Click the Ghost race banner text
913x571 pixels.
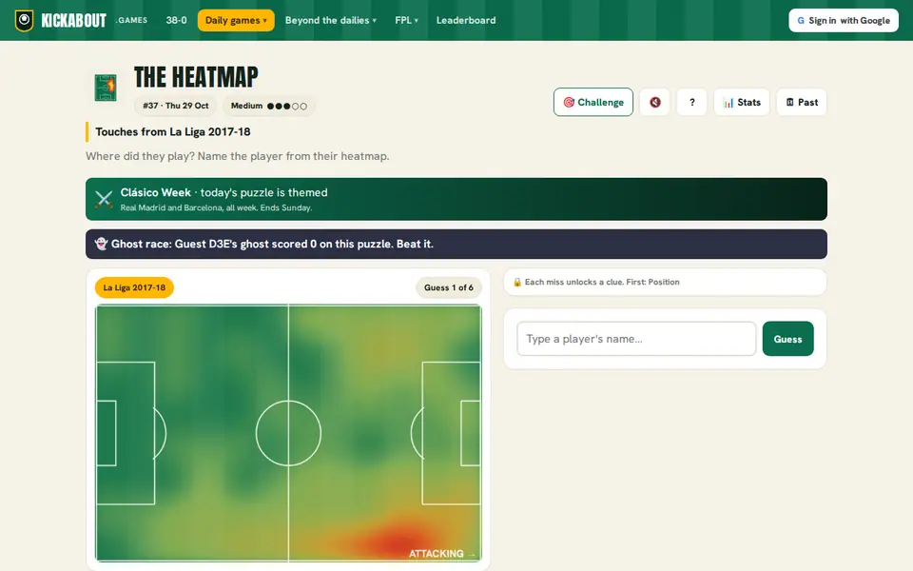coord(272,244)
